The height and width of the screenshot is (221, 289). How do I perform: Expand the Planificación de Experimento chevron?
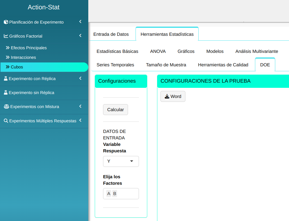[x=80, y=22]
